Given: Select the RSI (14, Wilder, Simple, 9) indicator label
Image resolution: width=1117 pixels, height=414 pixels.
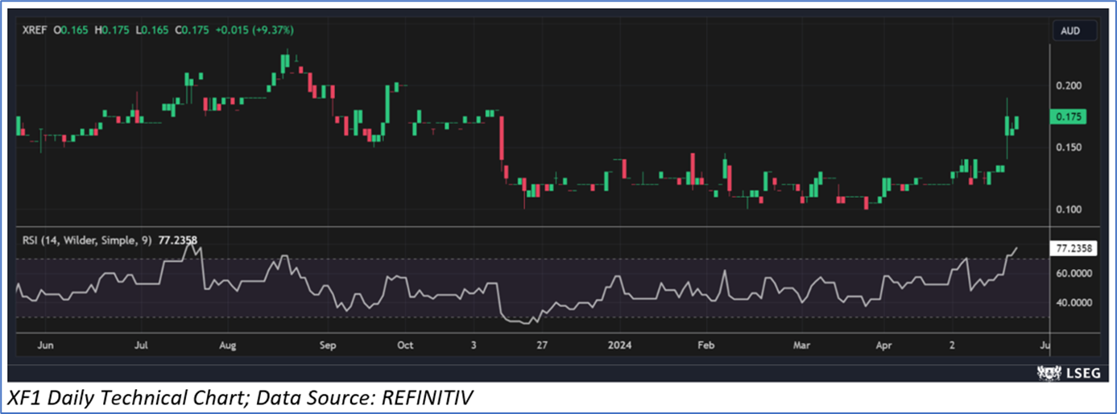Looking at the screenshot, I should (x=88, y=239).
